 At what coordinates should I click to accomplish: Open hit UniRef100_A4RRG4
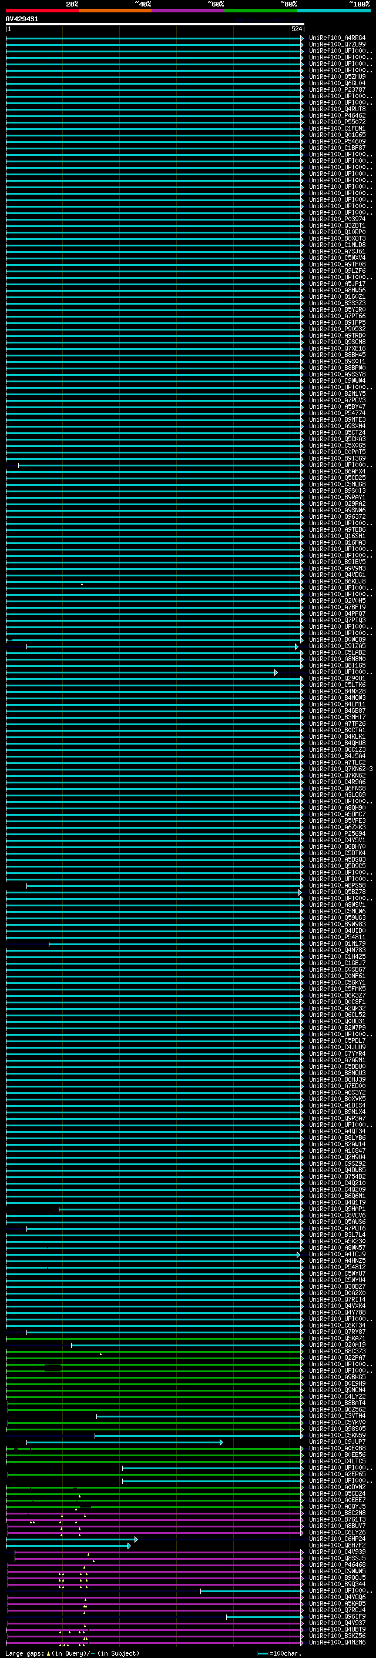[x=337, y=38]
